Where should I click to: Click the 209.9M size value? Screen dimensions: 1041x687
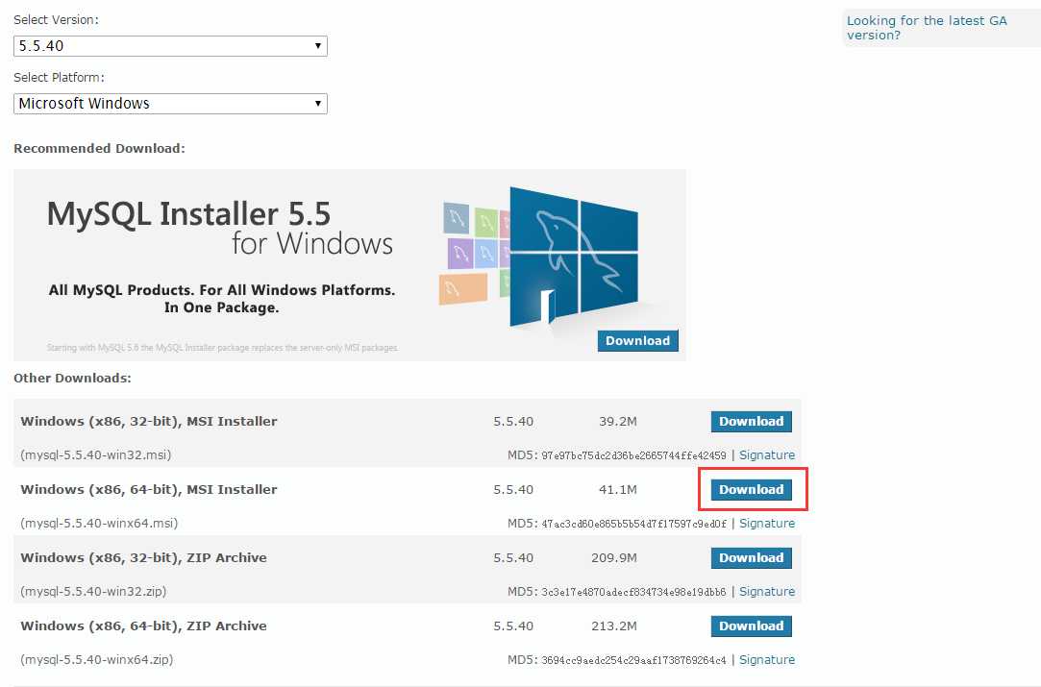point(614,558)
